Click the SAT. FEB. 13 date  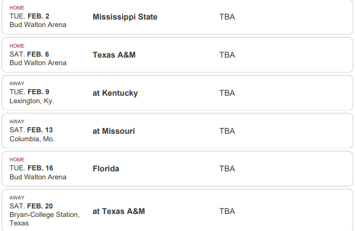point(31,130)
